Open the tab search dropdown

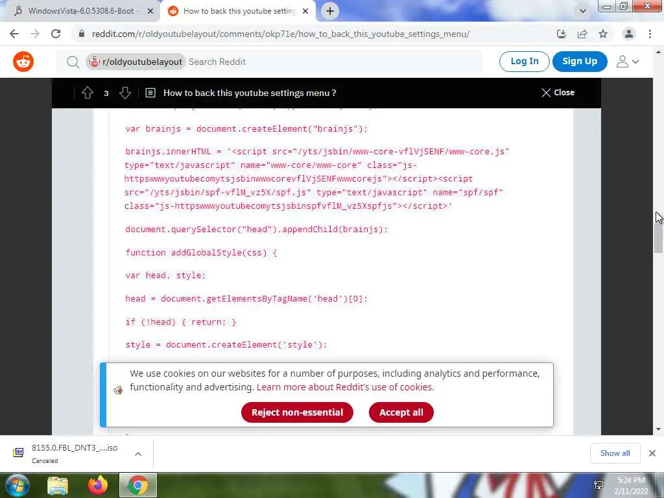pyautogui.click(x=583, y=11)
